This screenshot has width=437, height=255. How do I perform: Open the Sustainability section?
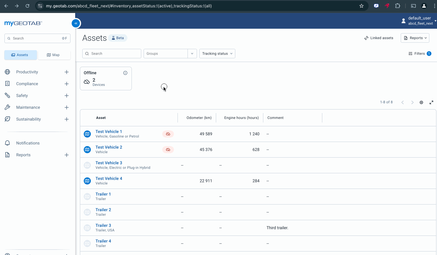pyautogui.click(x=28, y=119)
